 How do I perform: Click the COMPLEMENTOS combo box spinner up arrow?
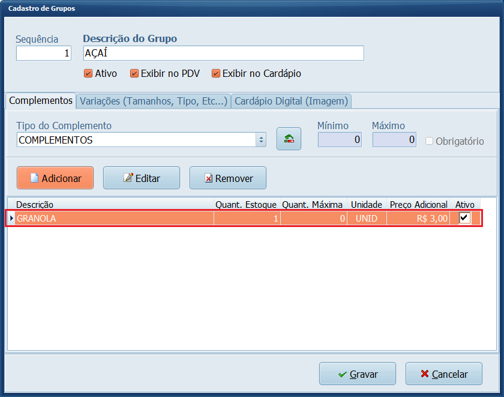tap(261, 136)
